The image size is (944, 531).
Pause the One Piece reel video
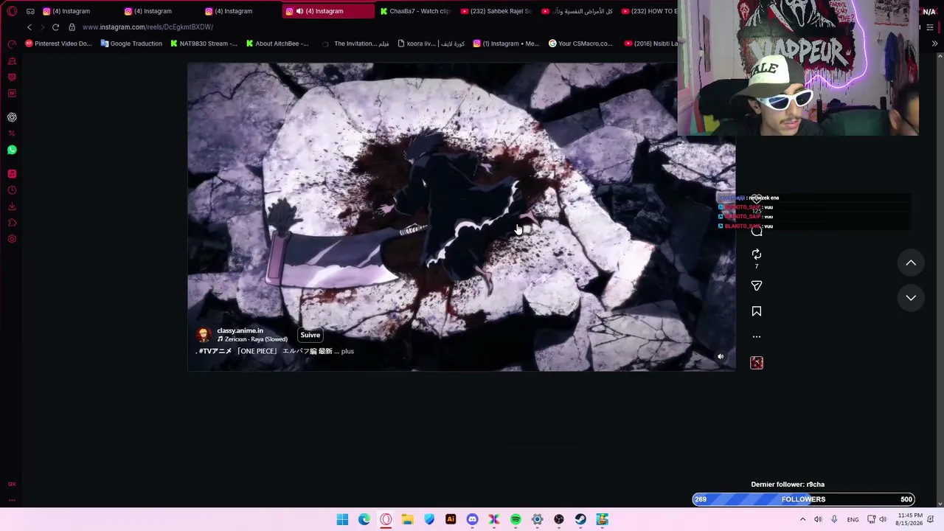[x=461, y=216]
